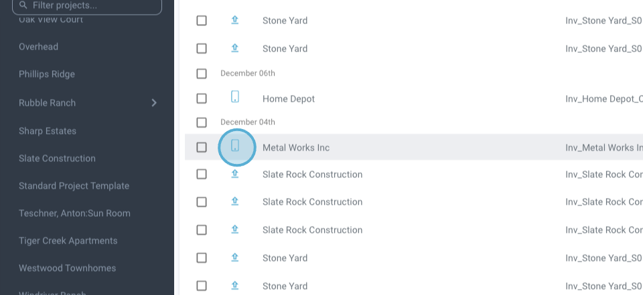Open Teschner, Anton:Sun Room project
Viewport: 643px width, 295px height.
click(x=74, y=213)
